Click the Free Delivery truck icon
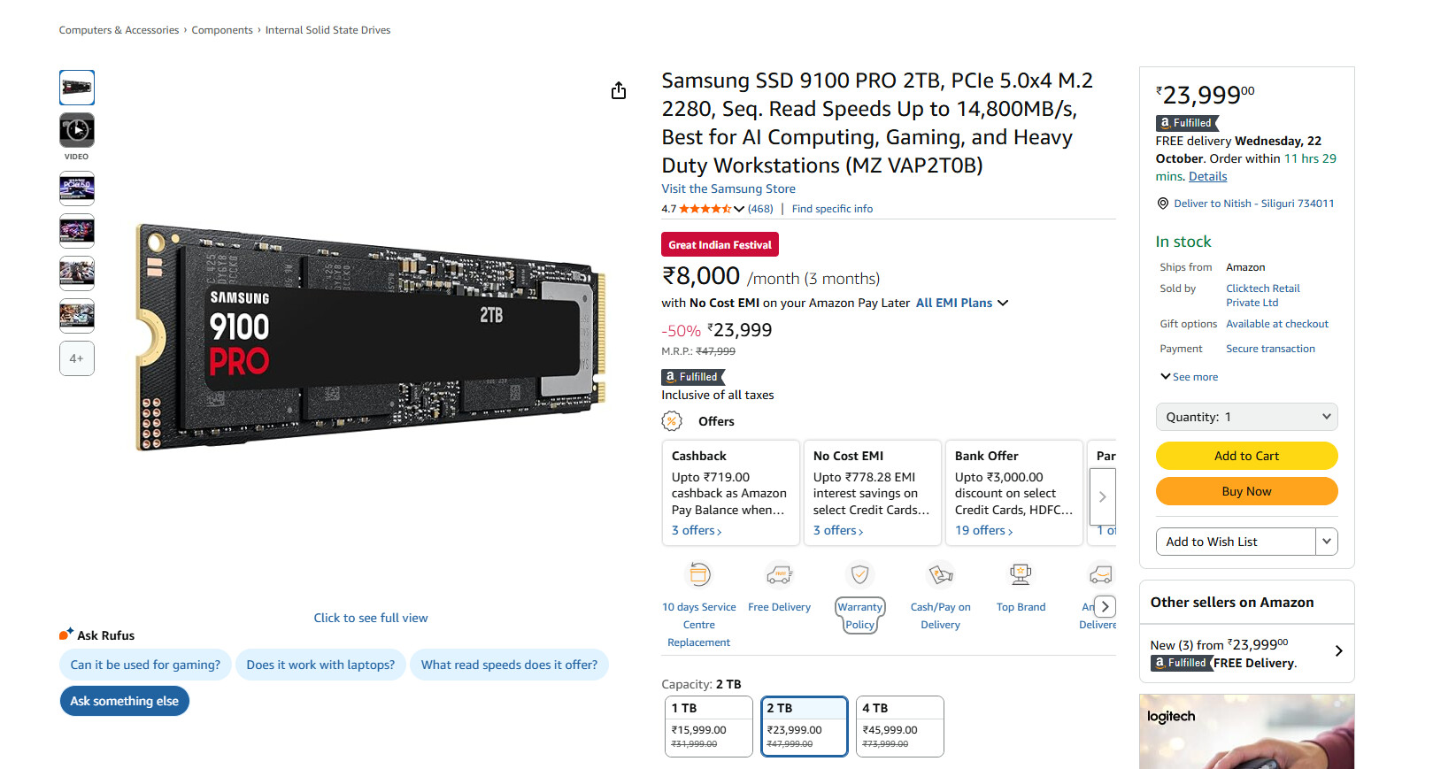Image resolution: width=1433 pixels, height=769 pixels. click(779, 575)
